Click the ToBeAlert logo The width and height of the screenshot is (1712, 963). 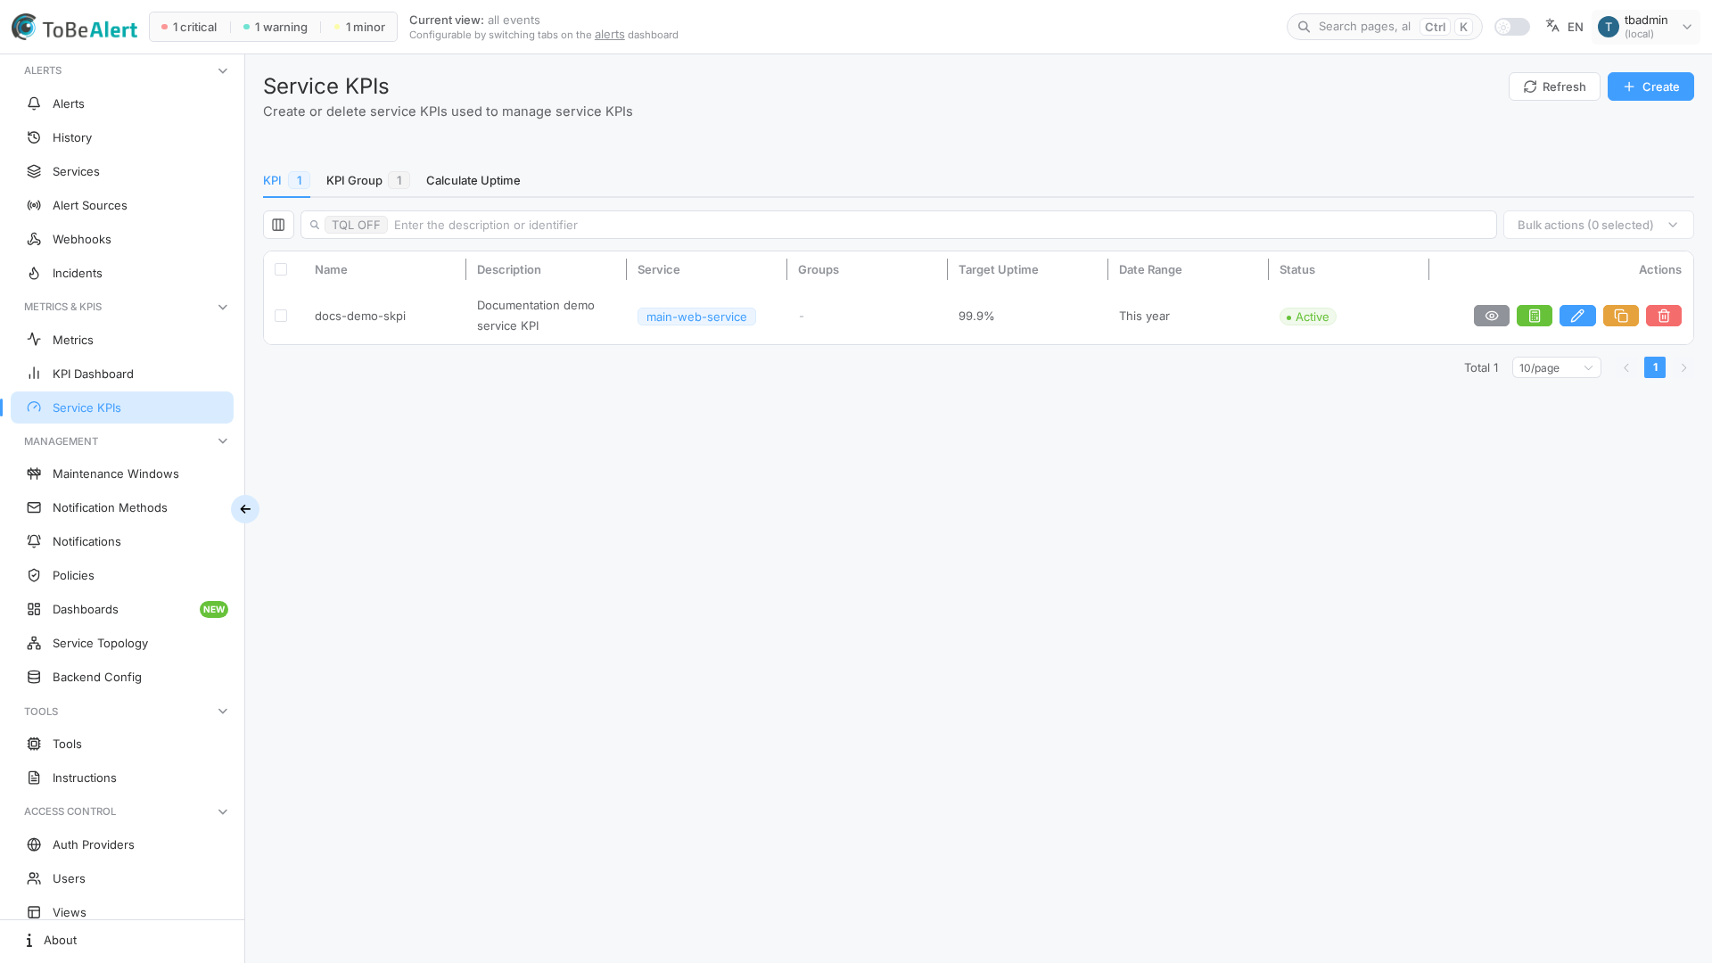(x=75, y=28)
